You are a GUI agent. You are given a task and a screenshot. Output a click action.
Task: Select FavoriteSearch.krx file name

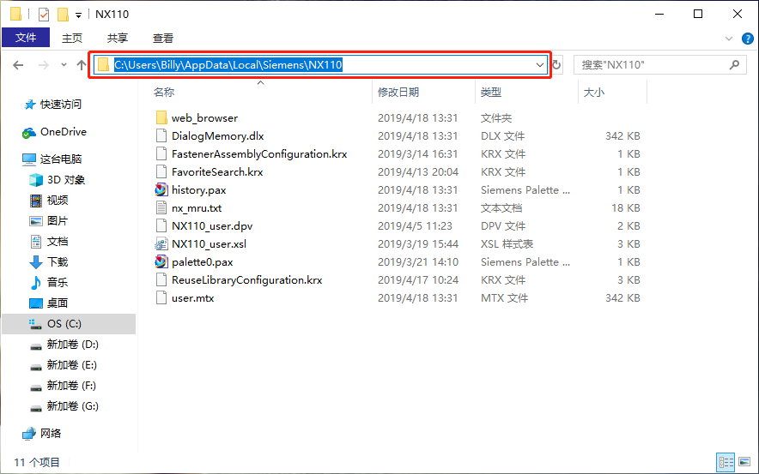217,171
